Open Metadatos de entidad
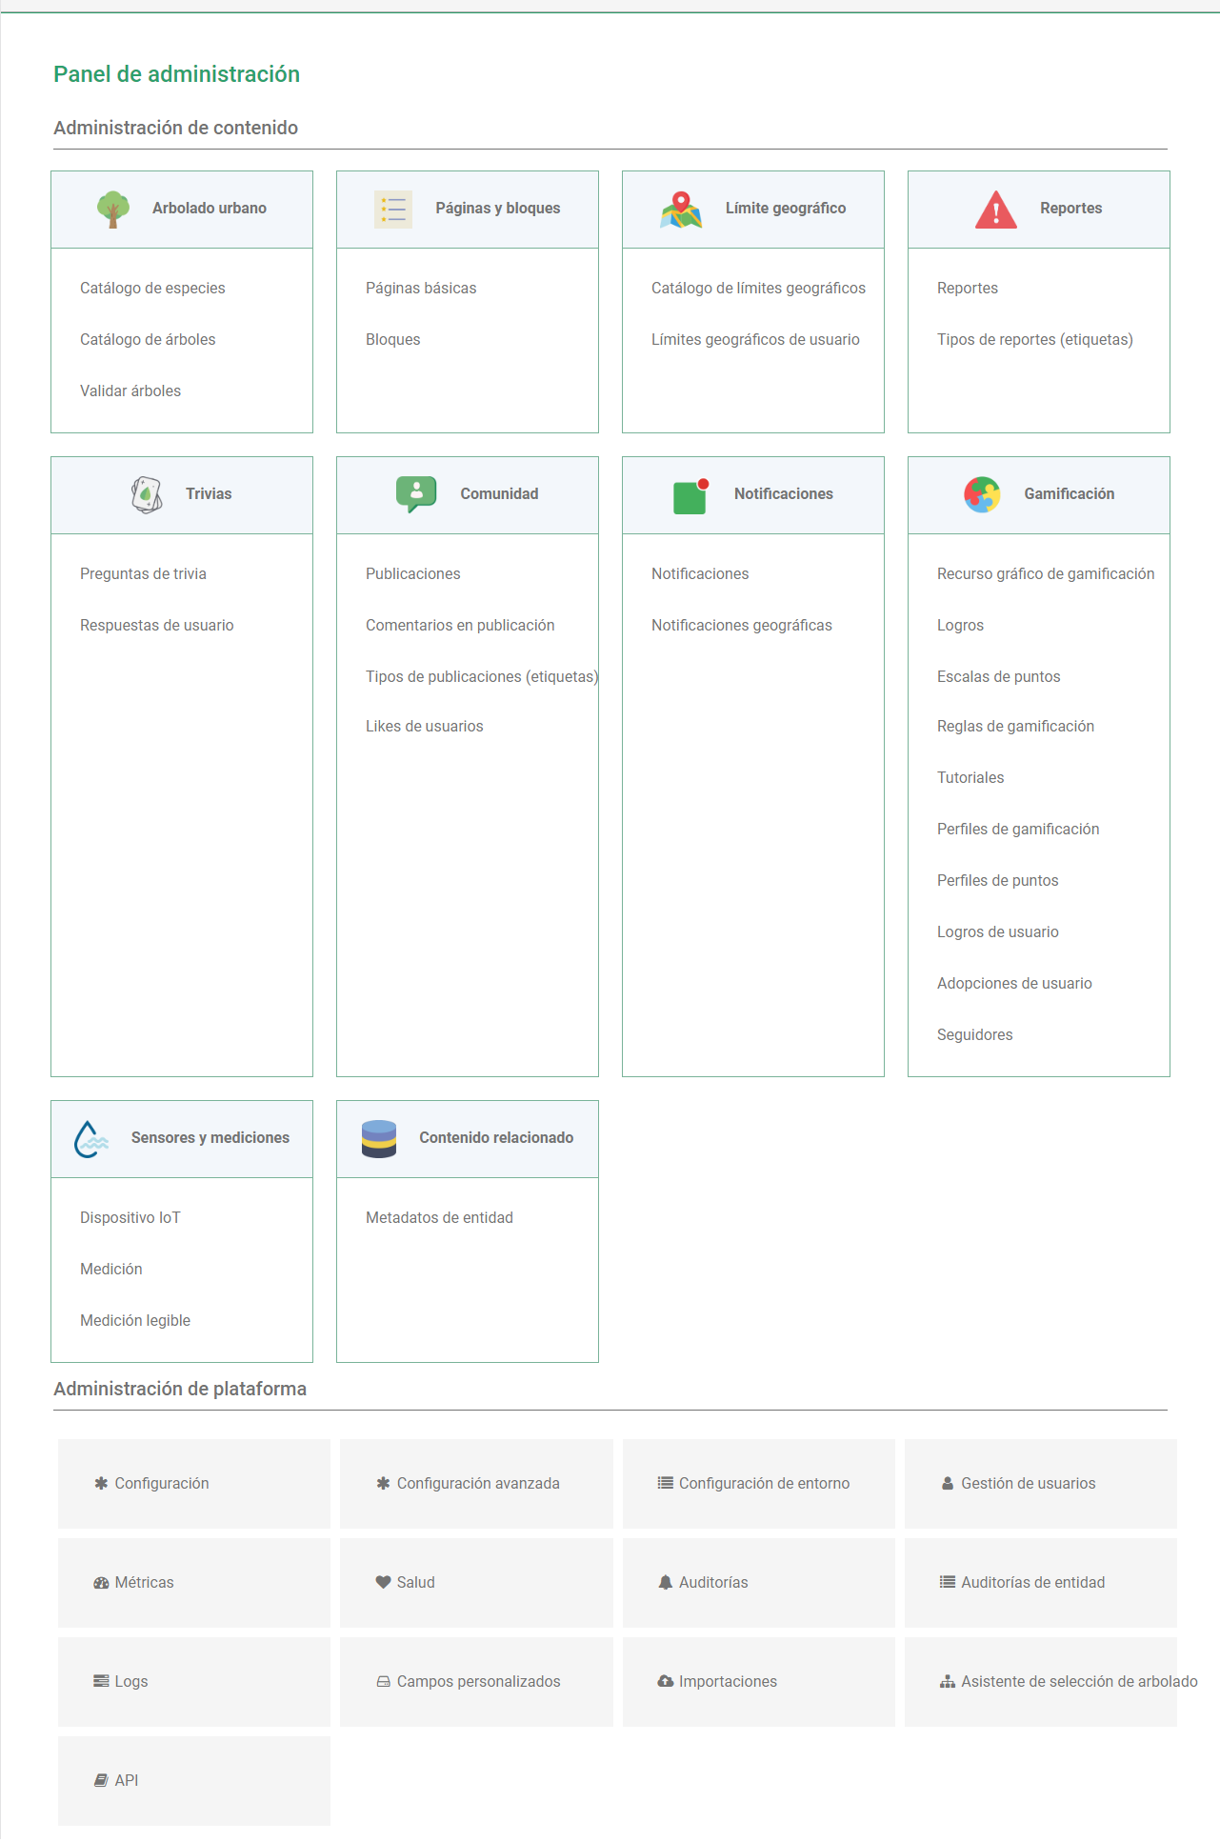 coord(439,1217)
